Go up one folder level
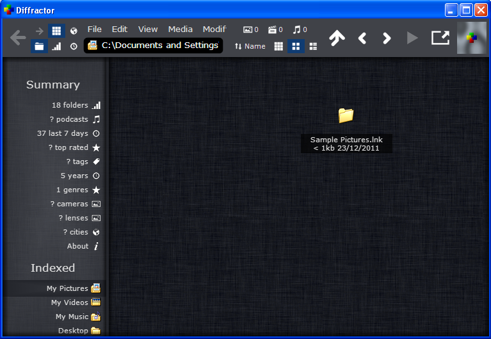491x339 pixels. coord(337,38)
